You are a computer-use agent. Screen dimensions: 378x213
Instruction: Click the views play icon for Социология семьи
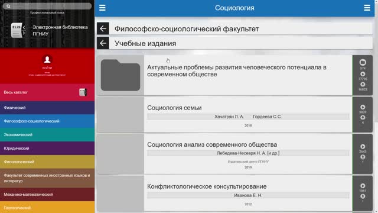coord(363,107)
